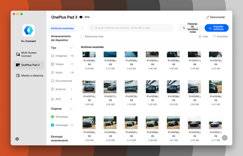Select thumbnail of P1470751.jpg
Screen dimensions: 243x156
point(215,123)
